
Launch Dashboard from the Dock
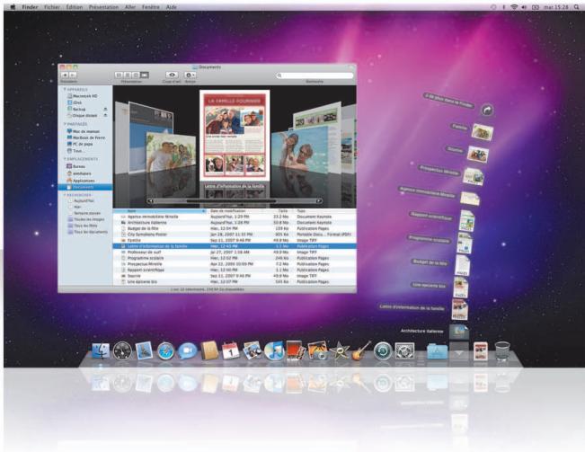pos(122,350)
